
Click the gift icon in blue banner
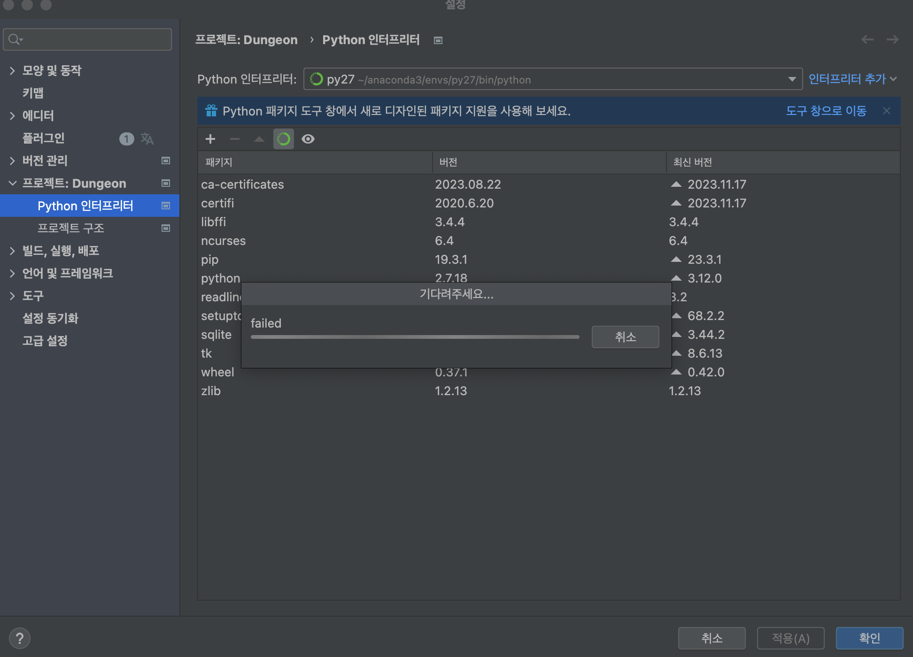211,111
